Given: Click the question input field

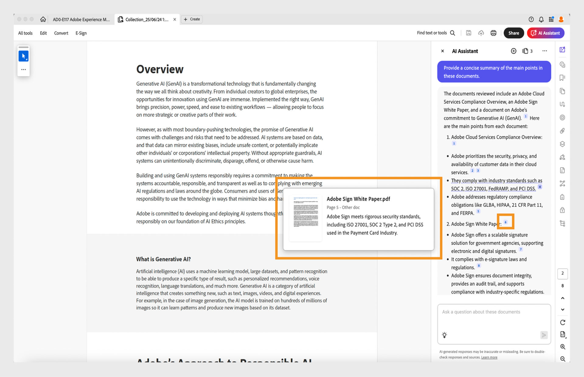Looking at the screenshot, I should pos(494,319).
